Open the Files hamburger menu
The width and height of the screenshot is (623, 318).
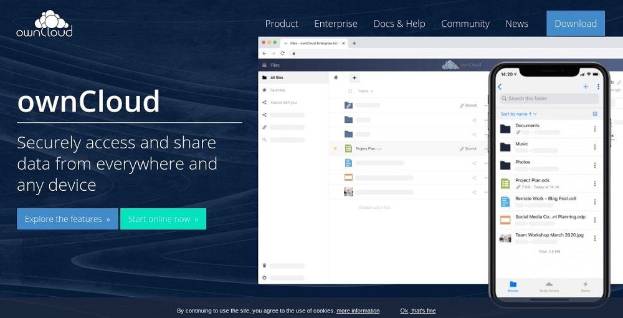265,65
